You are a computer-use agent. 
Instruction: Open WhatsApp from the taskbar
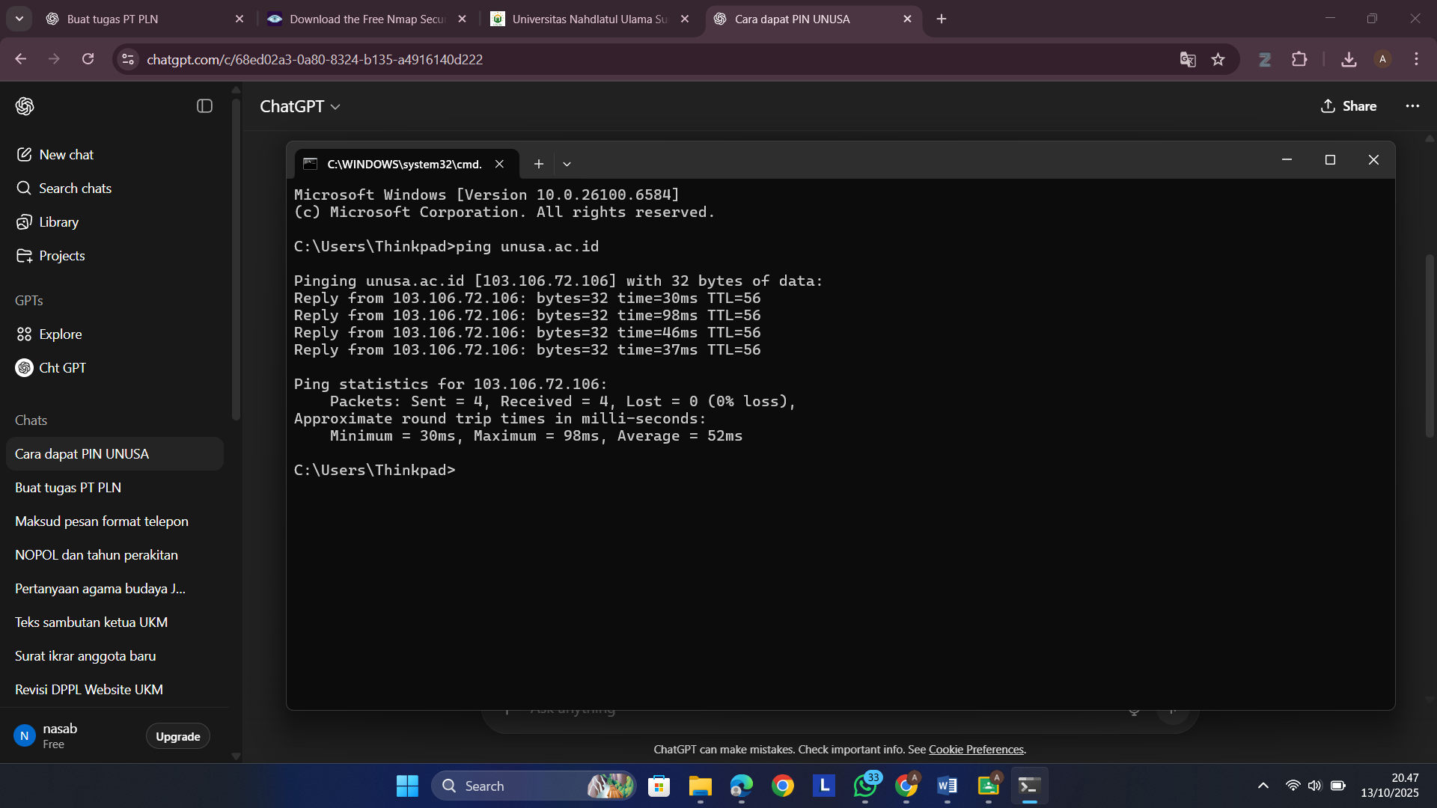865,786
